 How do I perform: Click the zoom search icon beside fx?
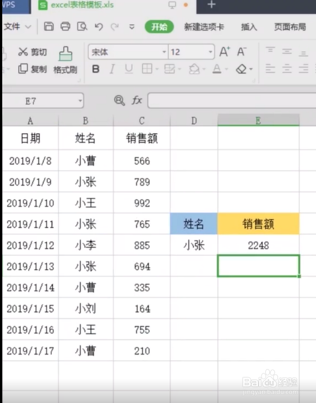(x=119, y=100)
